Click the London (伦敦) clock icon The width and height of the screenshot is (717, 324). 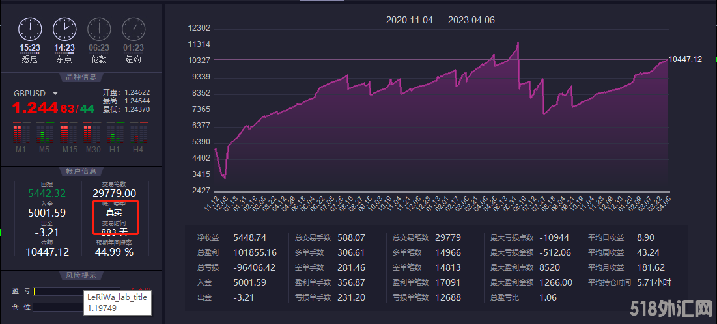tap(99, 29)
